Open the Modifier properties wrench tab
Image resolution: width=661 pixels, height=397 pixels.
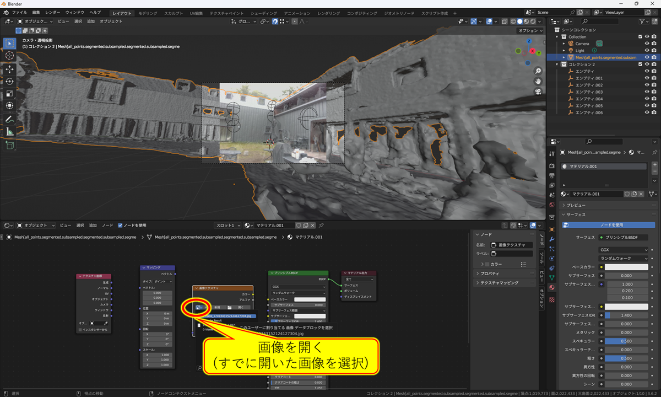551,239
